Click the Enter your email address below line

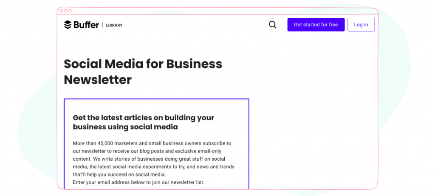pyautogui.click(x=138, y=182)
